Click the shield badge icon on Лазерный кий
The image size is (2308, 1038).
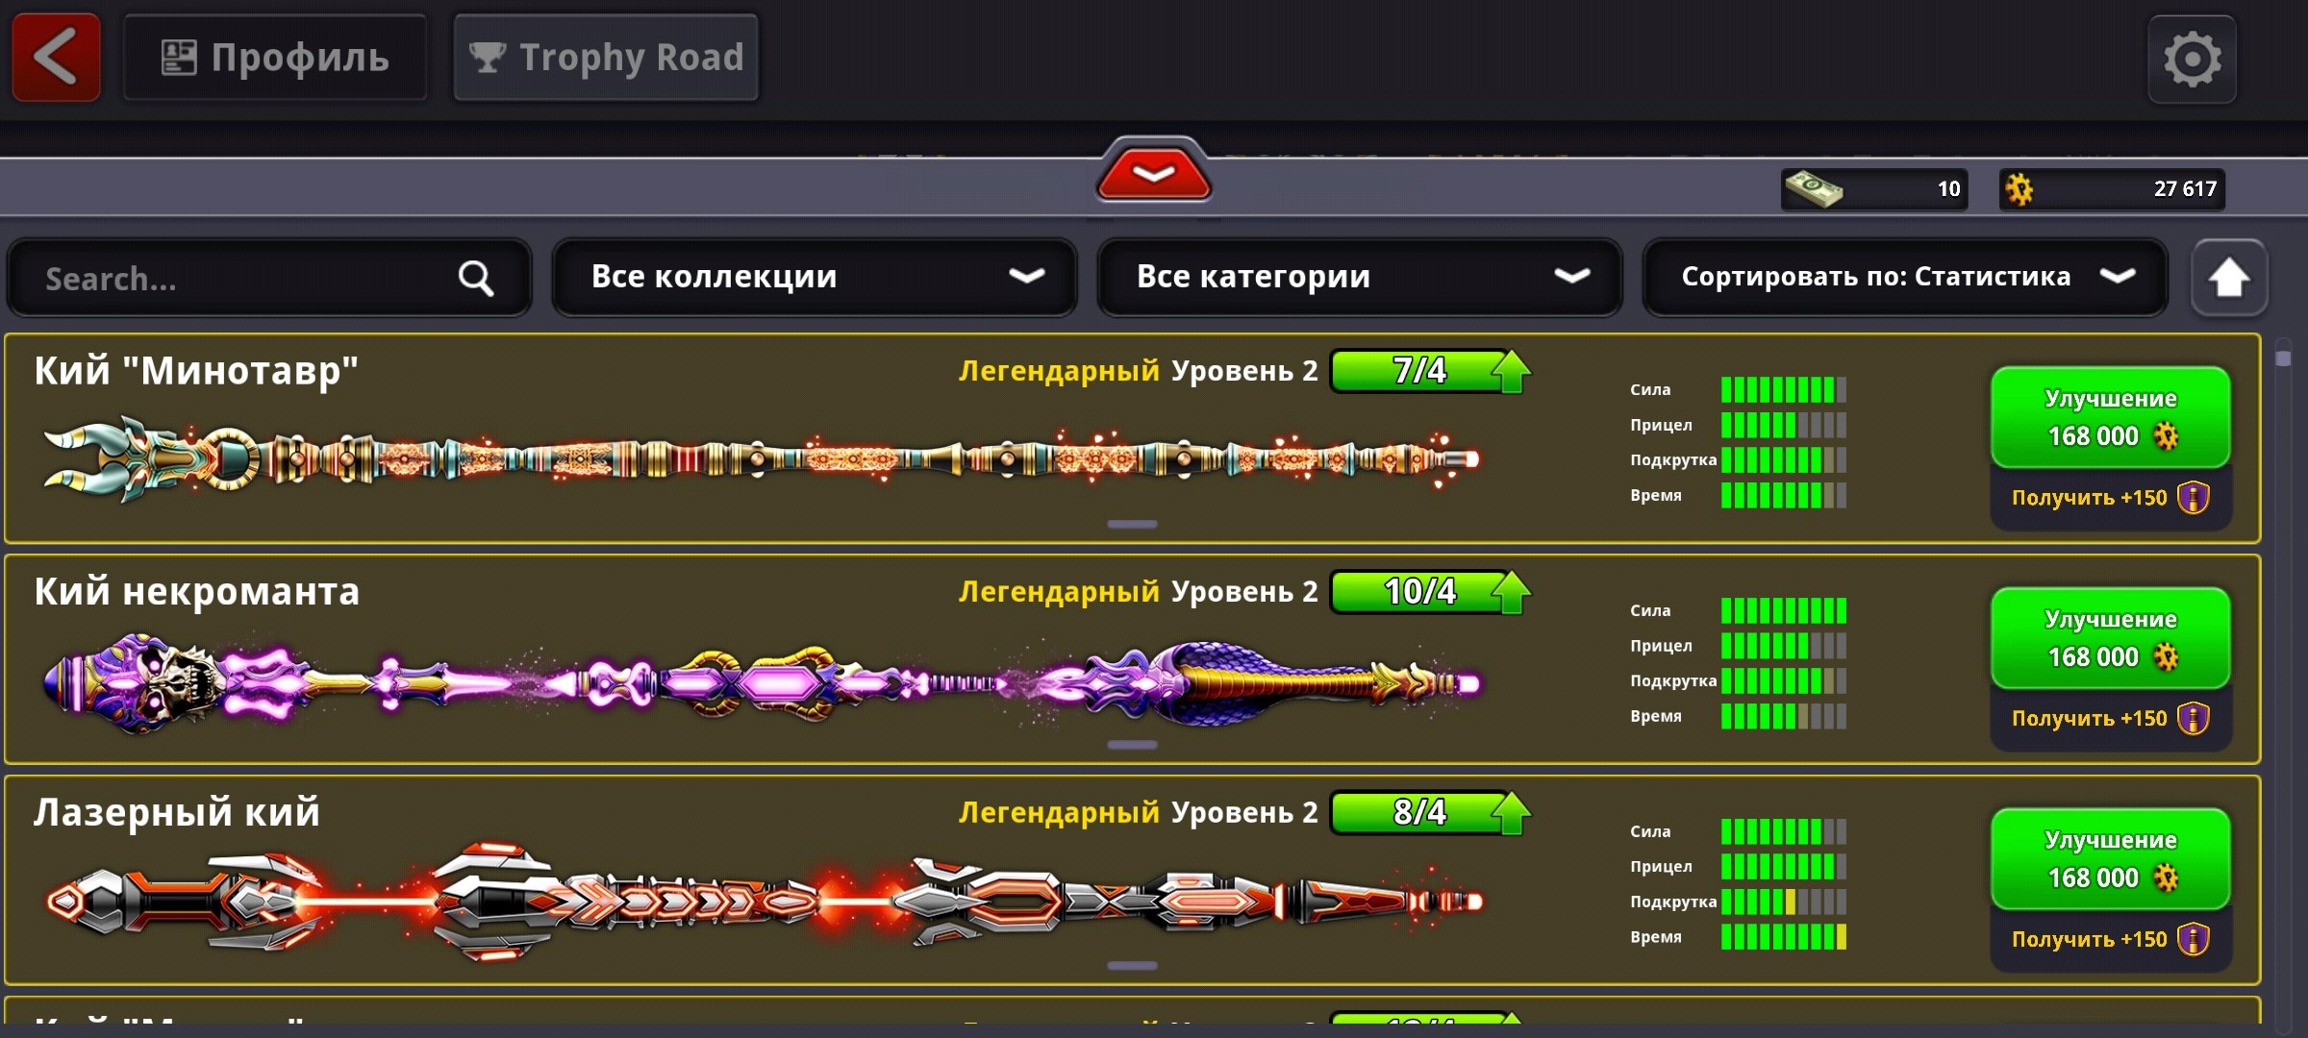(2194, 939)
